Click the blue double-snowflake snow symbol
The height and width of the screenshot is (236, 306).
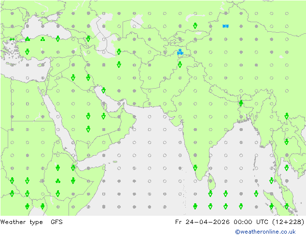(x=225, y=26)
